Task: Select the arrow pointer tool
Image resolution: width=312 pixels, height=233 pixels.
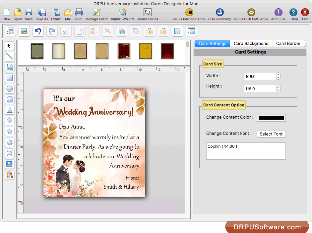Action: click(9, 46)
